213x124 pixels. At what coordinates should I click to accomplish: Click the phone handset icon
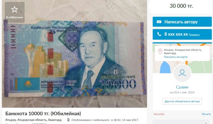click(159, 34)
